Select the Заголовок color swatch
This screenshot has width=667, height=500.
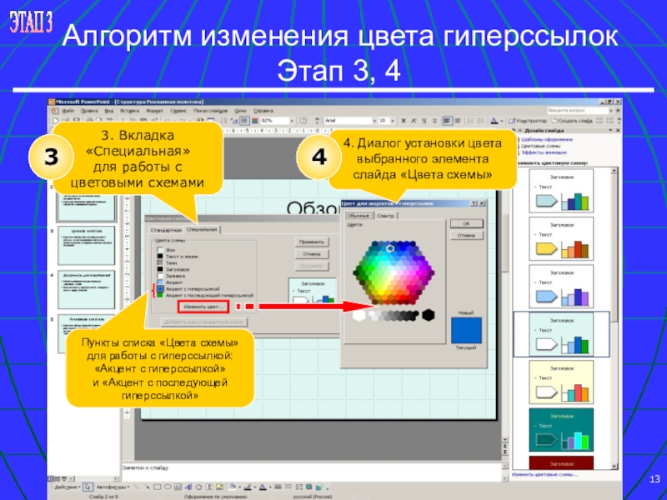click(160, 269)
